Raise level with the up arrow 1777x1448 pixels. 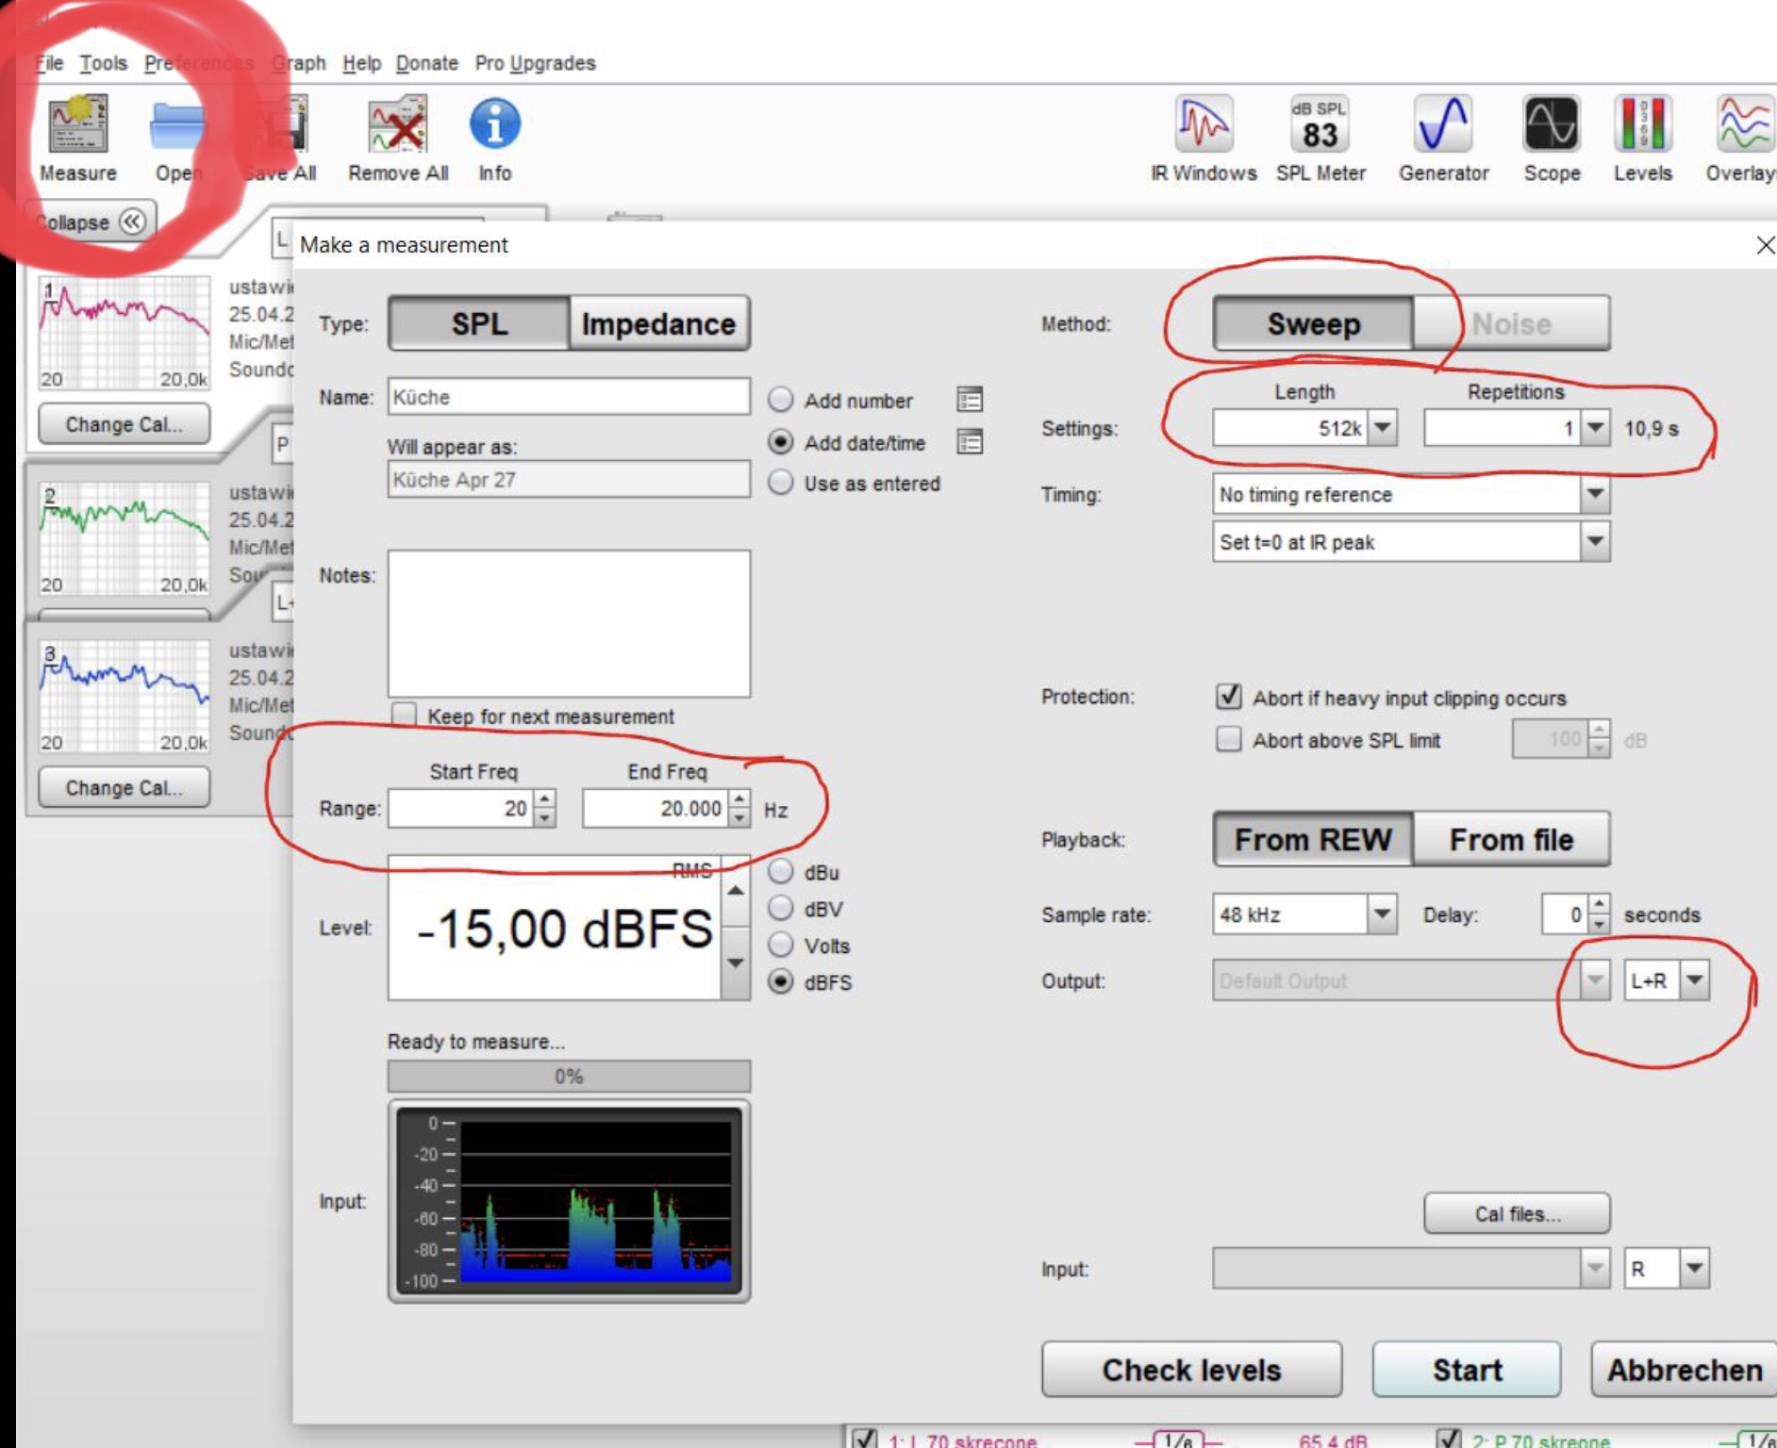coord(736,891)
